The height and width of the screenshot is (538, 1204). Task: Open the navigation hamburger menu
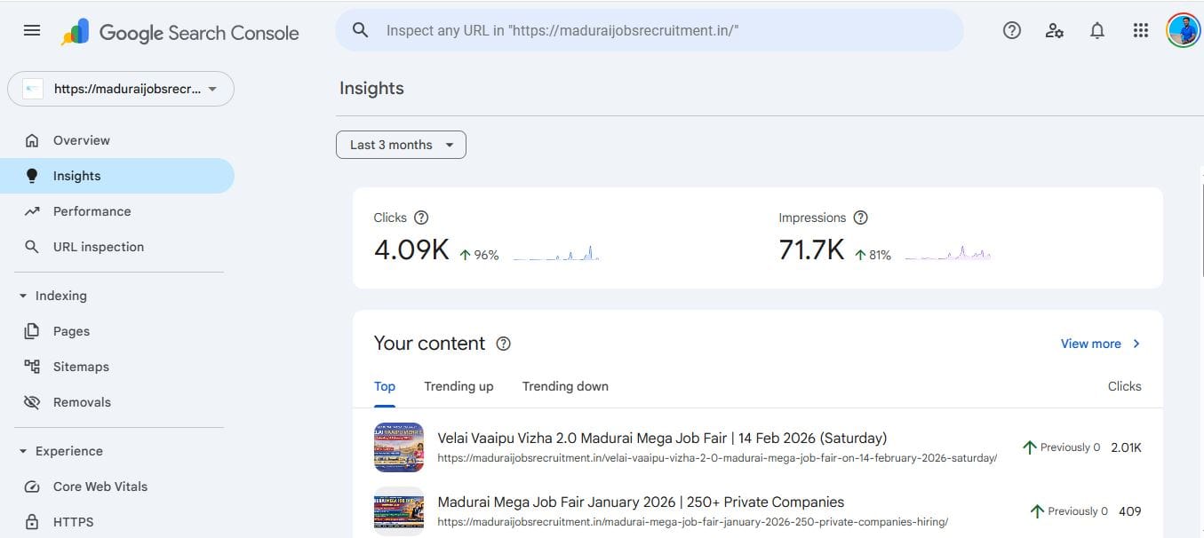31,29
